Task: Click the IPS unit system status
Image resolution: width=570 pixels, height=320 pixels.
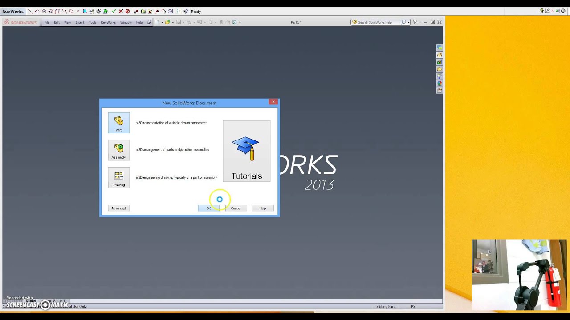Action: click(x=413, y=307)
